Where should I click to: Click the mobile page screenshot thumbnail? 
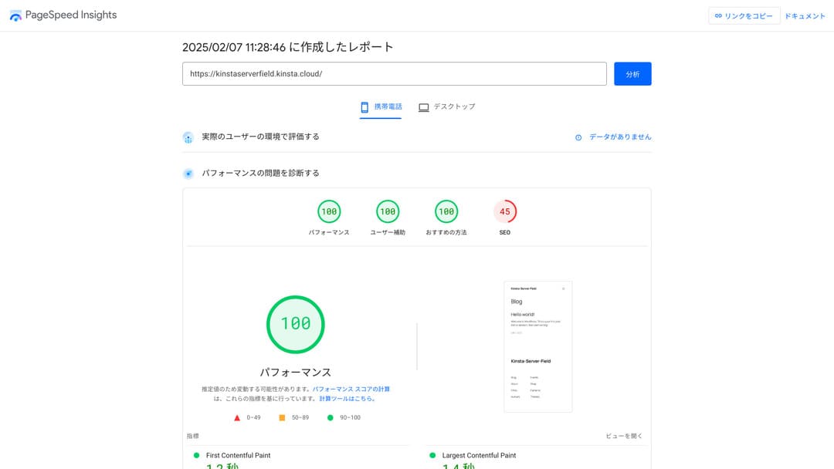point(537,346)
